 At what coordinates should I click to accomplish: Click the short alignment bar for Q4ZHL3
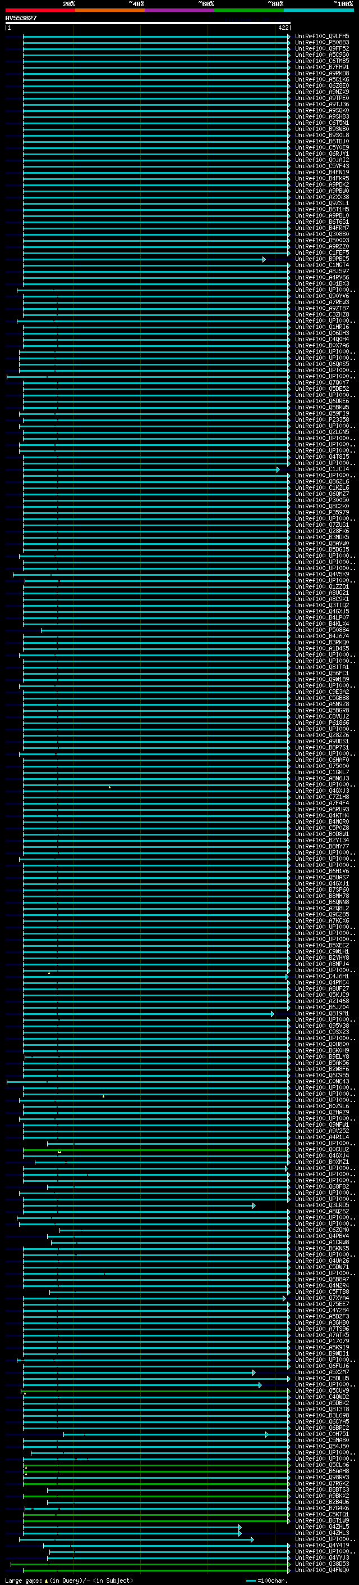(x=132, y=1533)
